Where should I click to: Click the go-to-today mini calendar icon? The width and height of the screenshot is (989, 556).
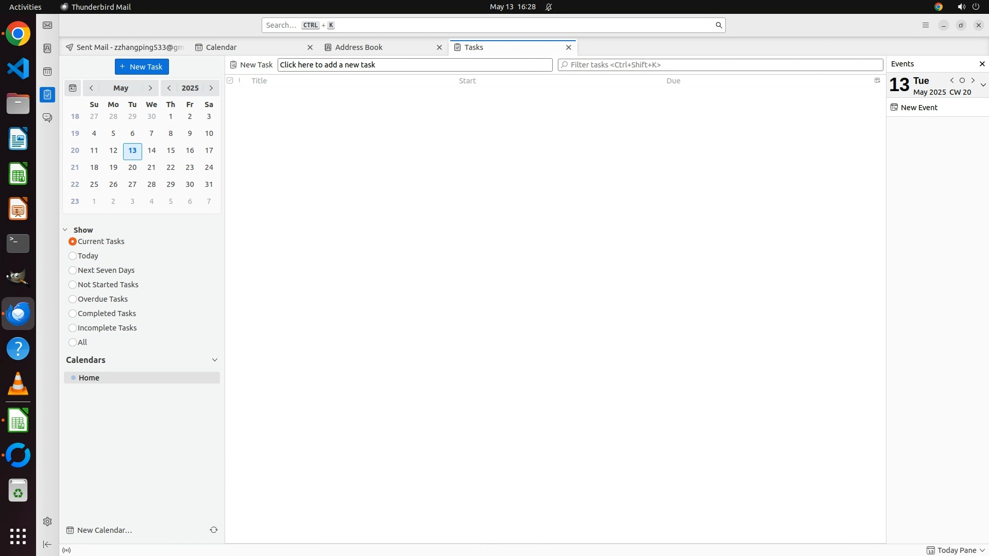point(73,88)
